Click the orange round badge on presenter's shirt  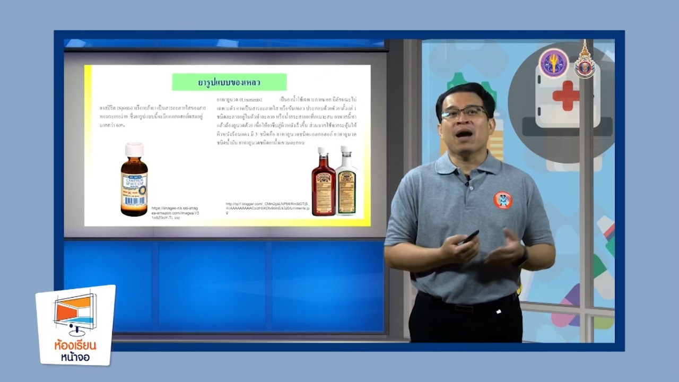click(x=502, y=200)
